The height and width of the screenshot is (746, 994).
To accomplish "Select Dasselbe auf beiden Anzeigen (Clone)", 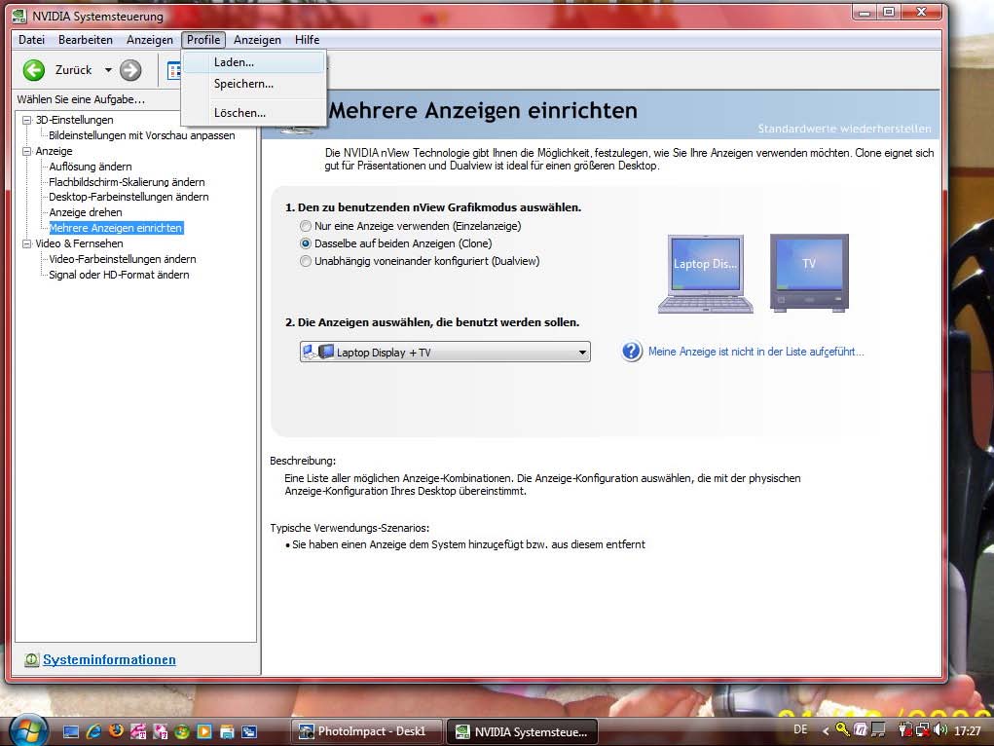I will (x=306, y=243).
